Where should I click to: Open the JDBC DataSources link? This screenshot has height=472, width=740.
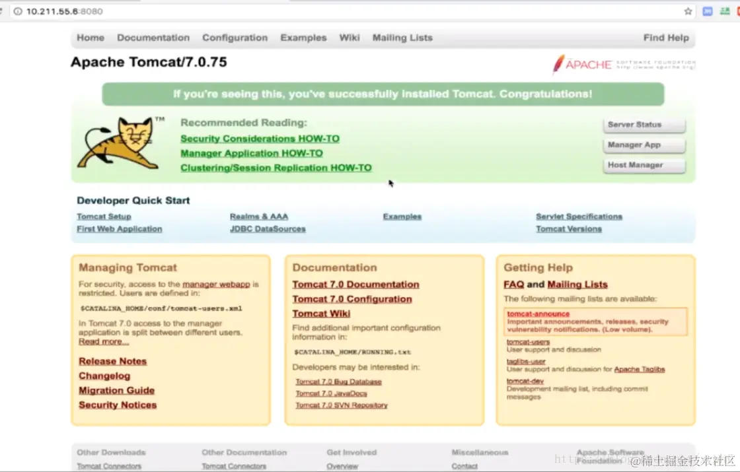click(x=268, y=228)
